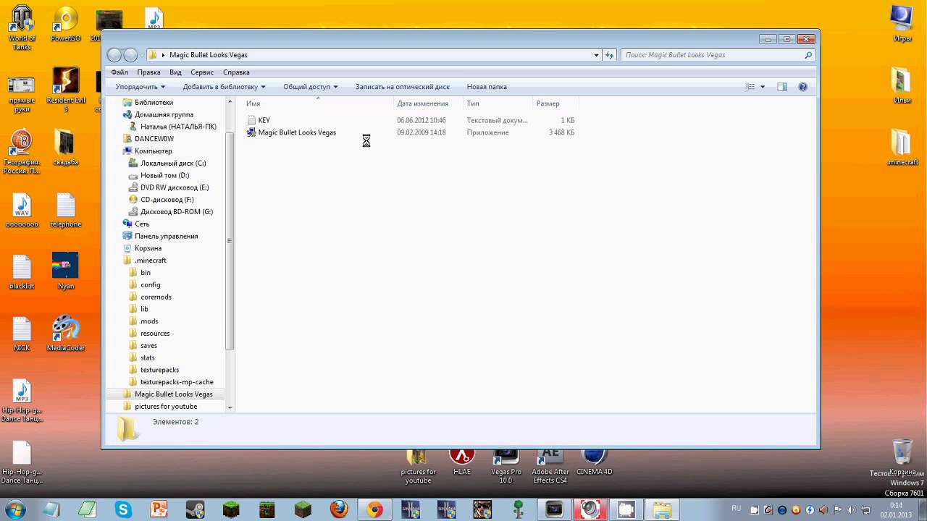Open Firefox from the taskbar

(x=339, y=509)
